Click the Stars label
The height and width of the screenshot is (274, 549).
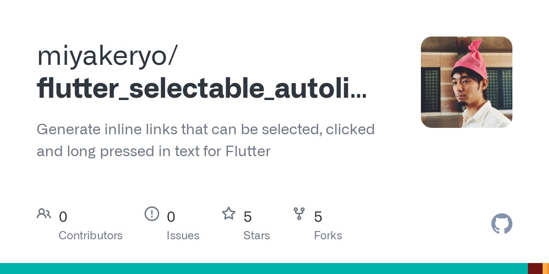click(257, 236)
